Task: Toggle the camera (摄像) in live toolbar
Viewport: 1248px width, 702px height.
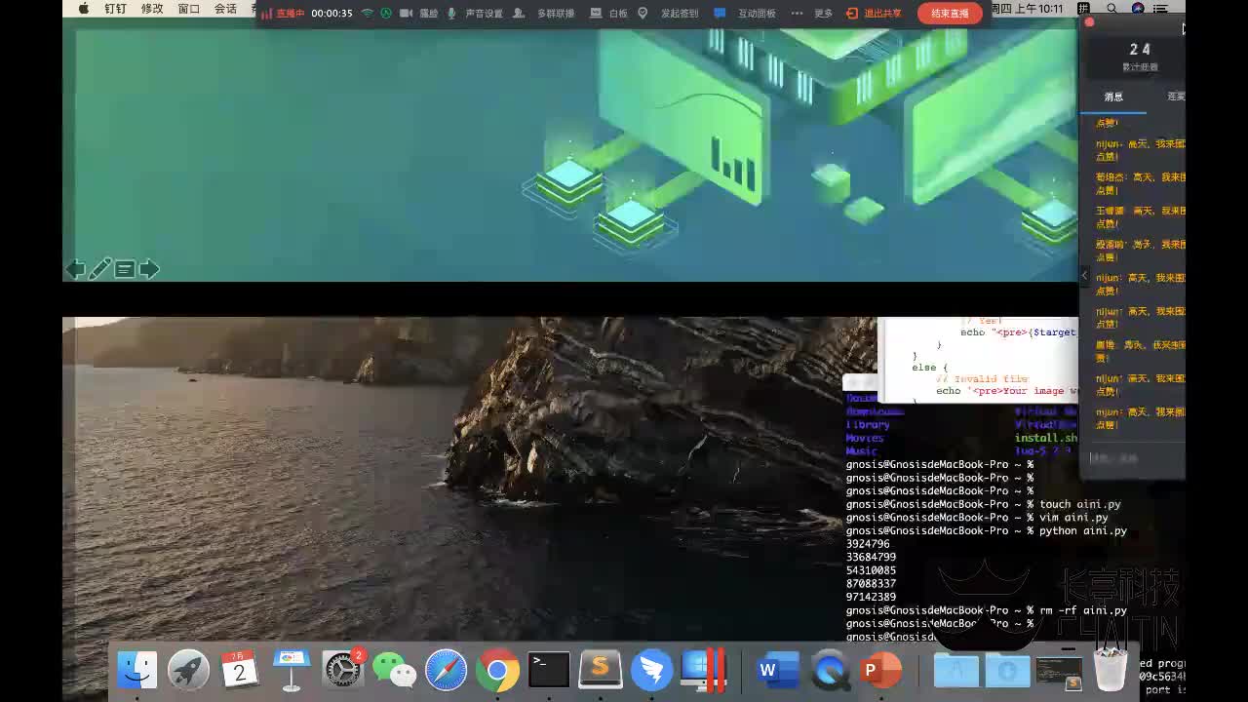Action: pos(418,14)
